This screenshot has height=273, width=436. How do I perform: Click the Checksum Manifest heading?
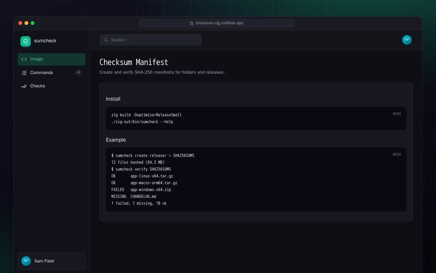pos(134,62)
